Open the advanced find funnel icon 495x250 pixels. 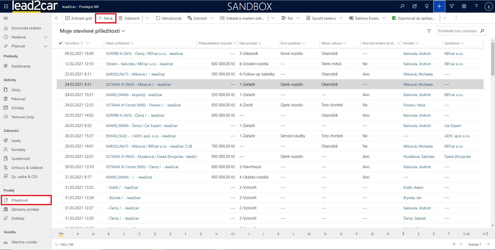451,6
